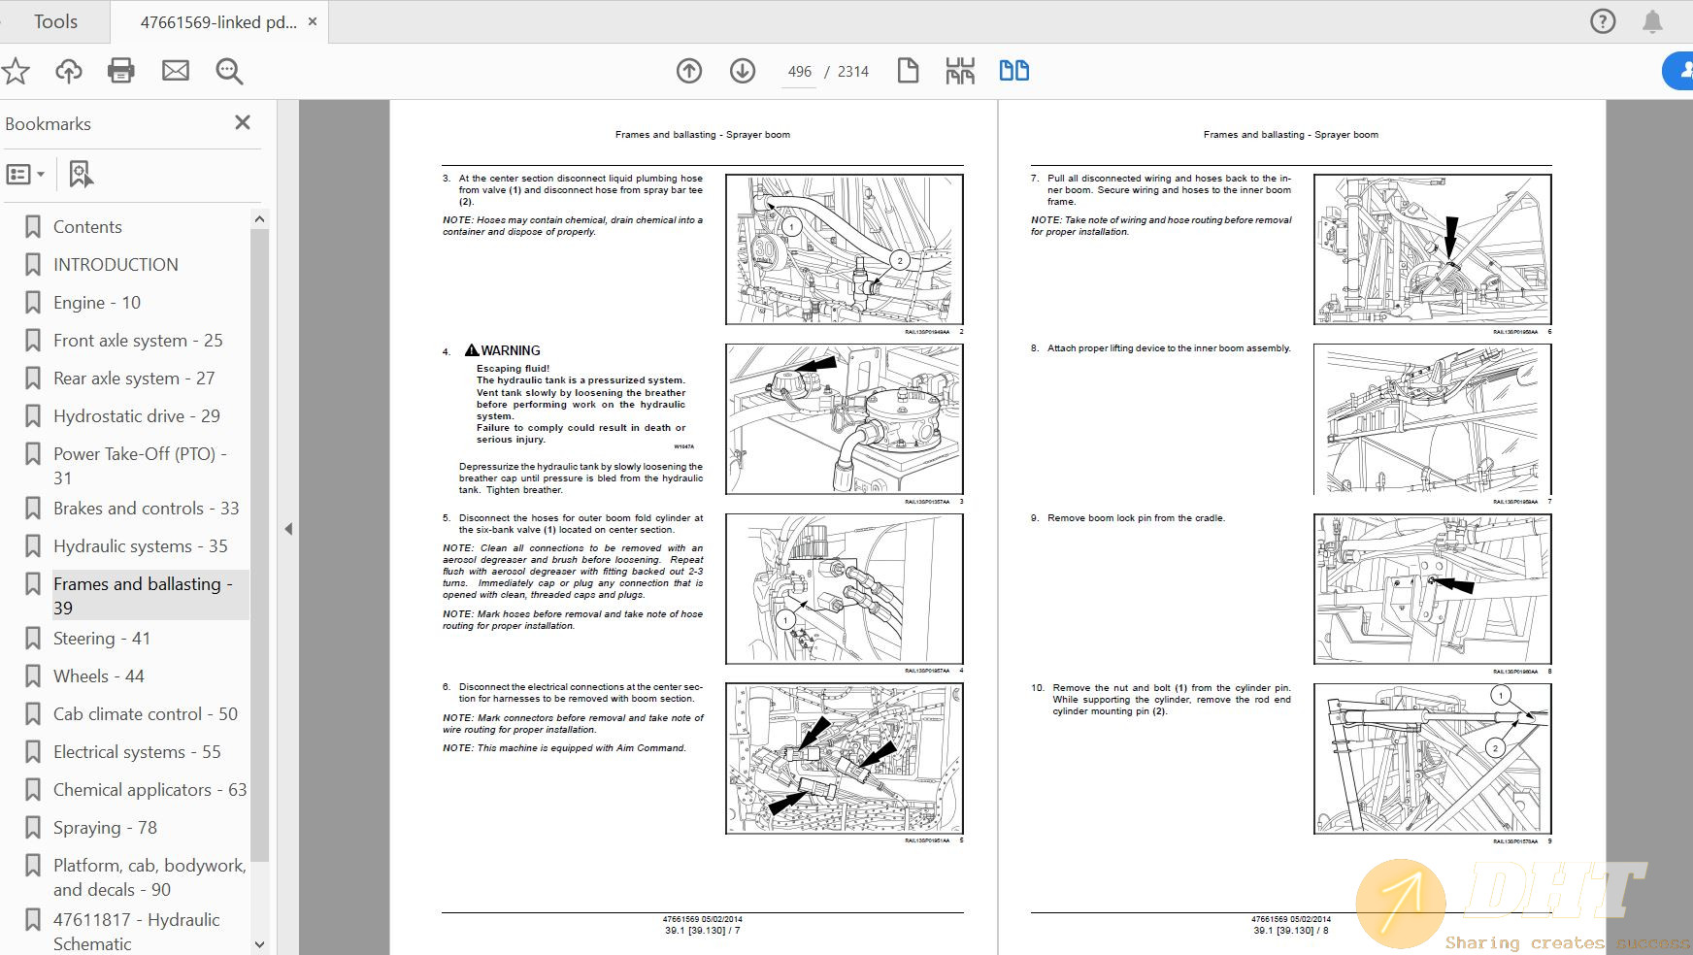Viewport: 1693px width, 955px height.
Task: Go to next page arrow
Action: coord(743,71)
